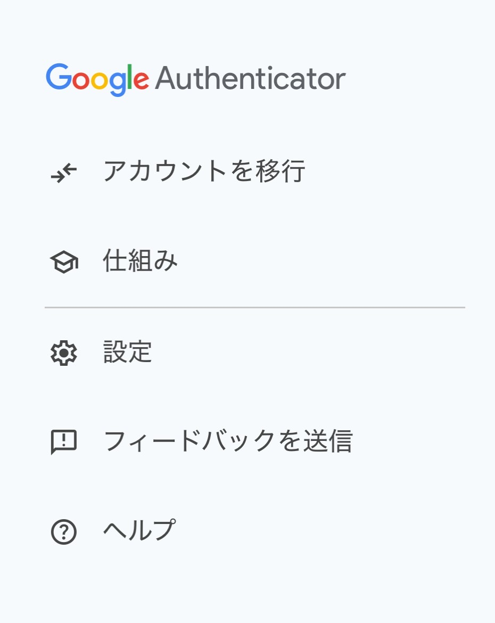Tap the exclamation mark bubble beside フィードバック
The height and width of the screenshot is (623, 495).
pos(64,442)
